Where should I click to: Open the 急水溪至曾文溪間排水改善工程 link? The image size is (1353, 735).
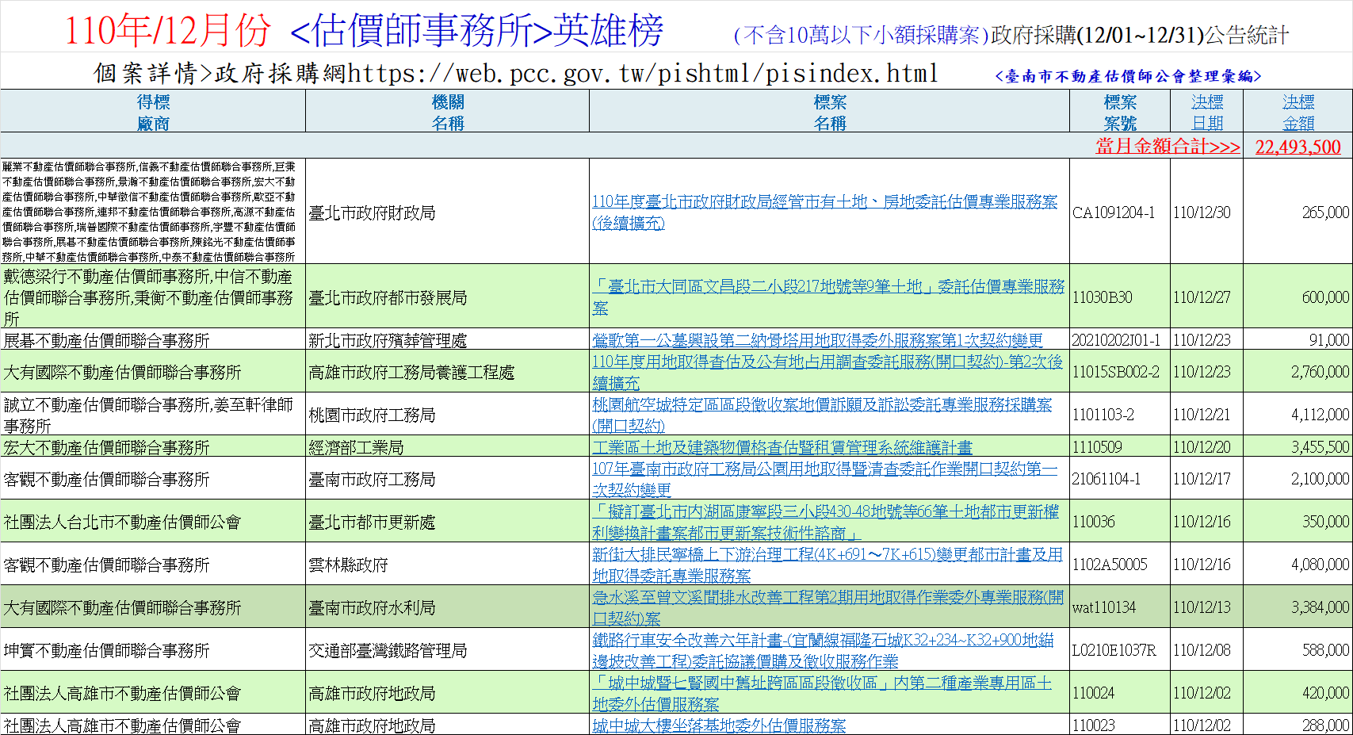tap(828, 597)
